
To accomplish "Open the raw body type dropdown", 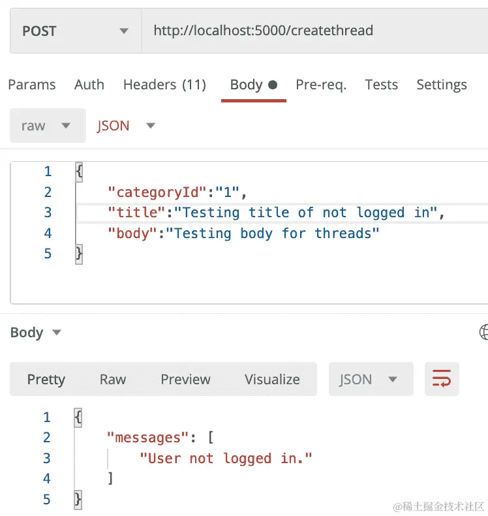I will pos(48,125).
